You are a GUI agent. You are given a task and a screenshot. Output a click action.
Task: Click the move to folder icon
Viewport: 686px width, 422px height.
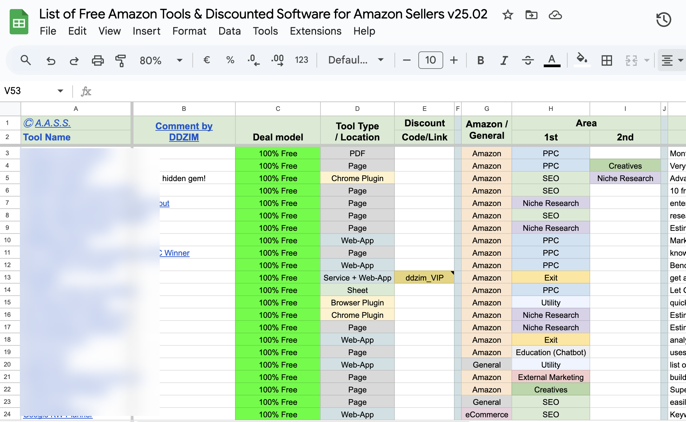coord(531,15)
